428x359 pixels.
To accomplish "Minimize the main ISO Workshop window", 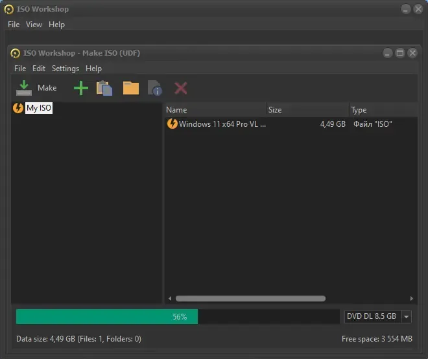I will coord(406,9).
